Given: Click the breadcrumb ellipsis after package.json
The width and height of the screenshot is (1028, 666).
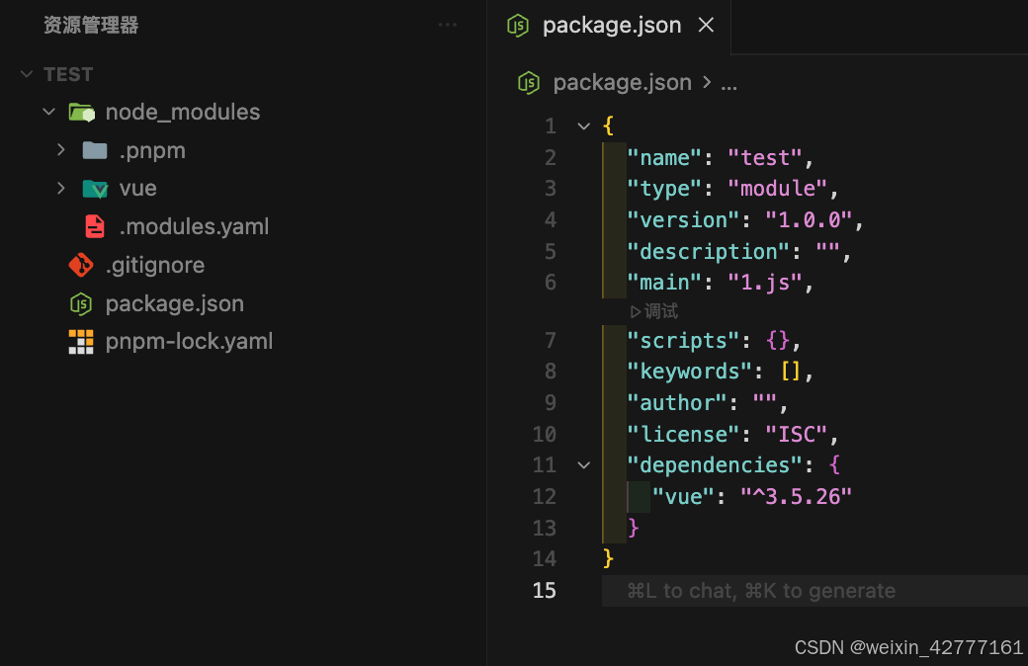Looking at the screenshot, I should pos(729,83).
